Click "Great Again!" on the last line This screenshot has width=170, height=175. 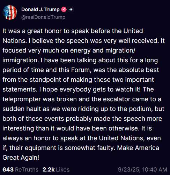click(x=21, y=158)
